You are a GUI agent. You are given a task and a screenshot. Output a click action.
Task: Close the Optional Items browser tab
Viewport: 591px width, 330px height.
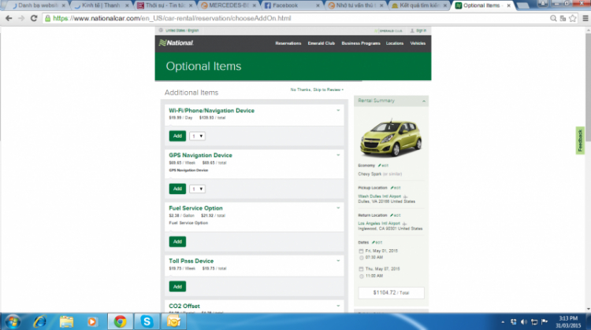[x=508, y=5]
